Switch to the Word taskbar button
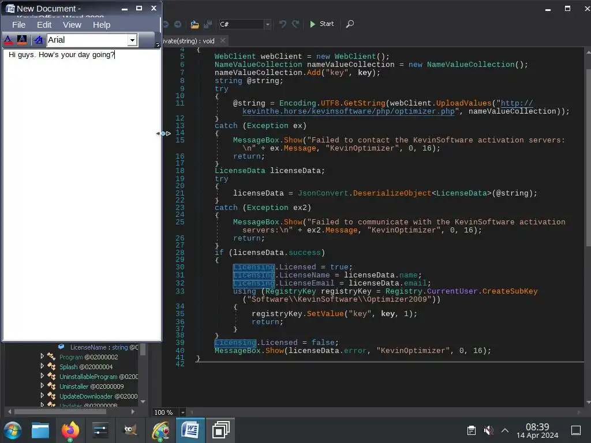Image resolution: width=591 pixels, height=443 pixels. pos(190,430)
